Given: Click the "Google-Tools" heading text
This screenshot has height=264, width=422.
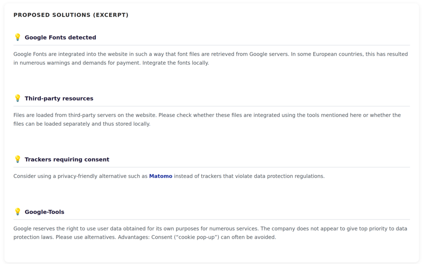Looking at the screenshot, I should (x=45, y=212).
